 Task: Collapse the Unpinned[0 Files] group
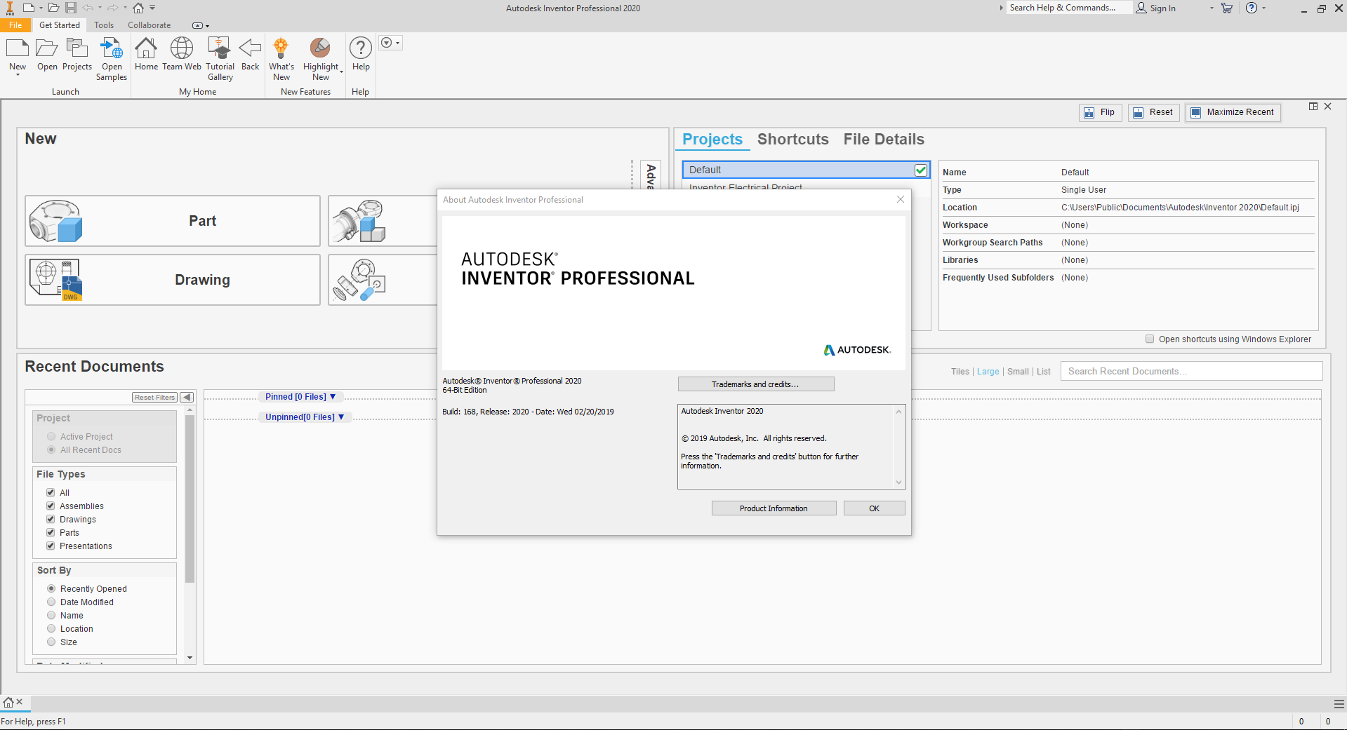(x=305, y=417)
